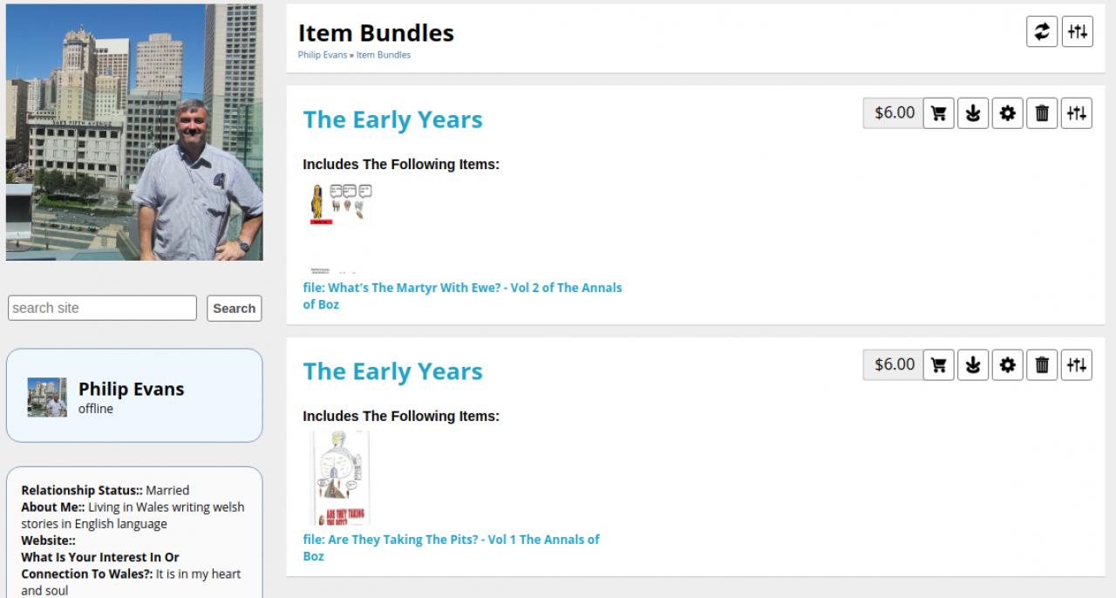Add first The Early Years bundle to cart
The height and width of the screenshot is (598, 1116).
coord(938,113)
